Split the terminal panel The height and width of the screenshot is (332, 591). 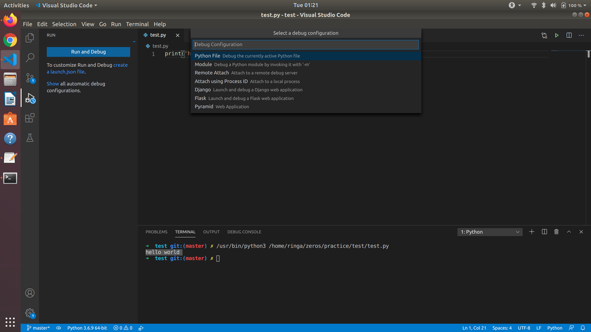point(544,231)
